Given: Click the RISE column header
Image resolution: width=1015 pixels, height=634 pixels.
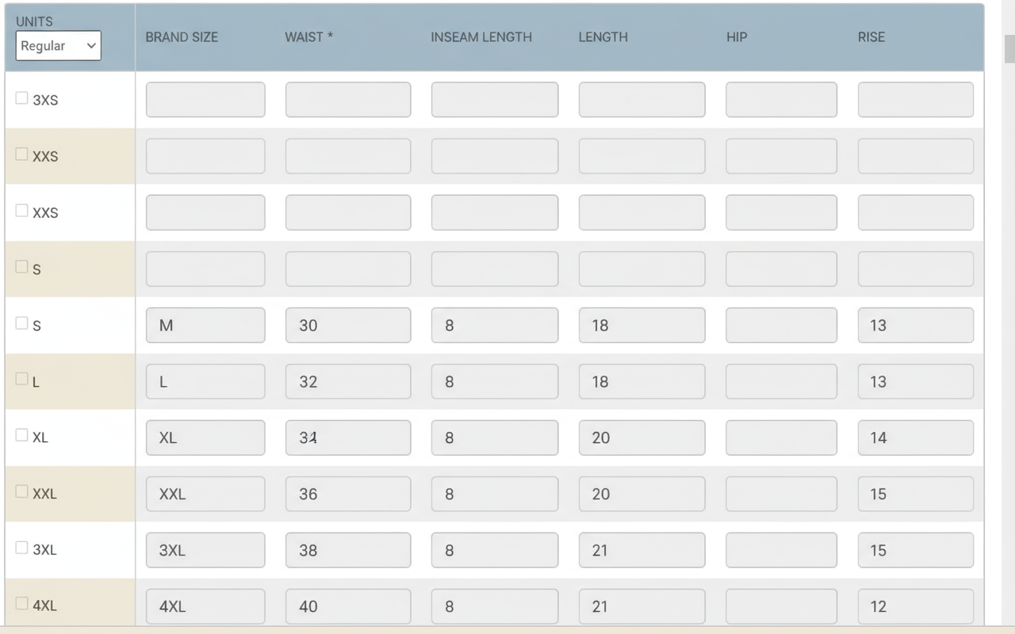Looking at the screenshot, I should (871, 37).
